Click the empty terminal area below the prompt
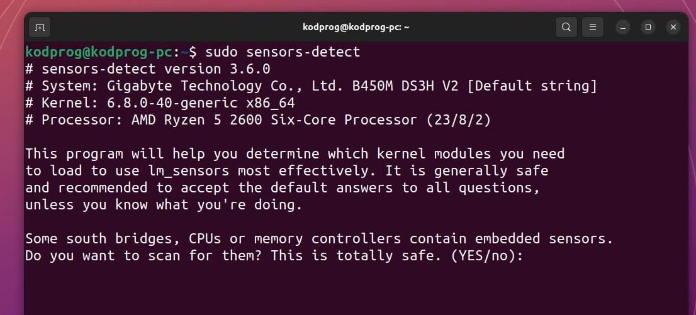This screenshot has width=696, height=315. [355, 289]
